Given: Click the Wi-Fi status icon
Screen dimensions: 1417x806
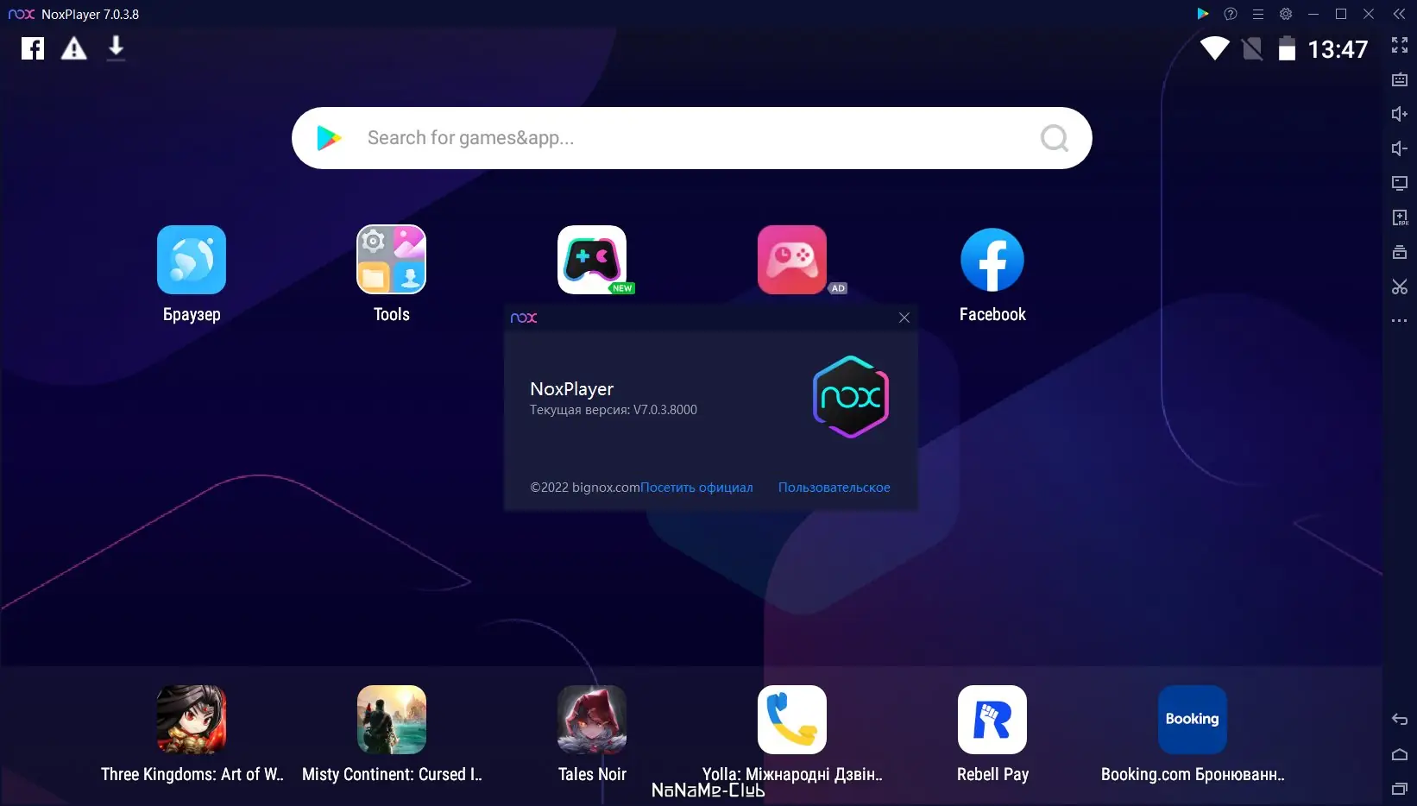Looking at the screenshot, I should [1214, 48].
